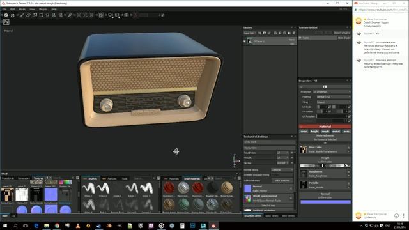The image size is (409, 230).
Task: Open Roughness channel format dropdown
Action: pos(283,153)
